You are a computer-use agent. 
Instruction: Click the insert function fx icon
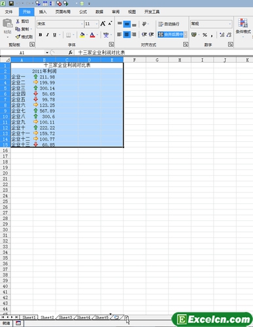pyautogui.click(x=71, y=52)
